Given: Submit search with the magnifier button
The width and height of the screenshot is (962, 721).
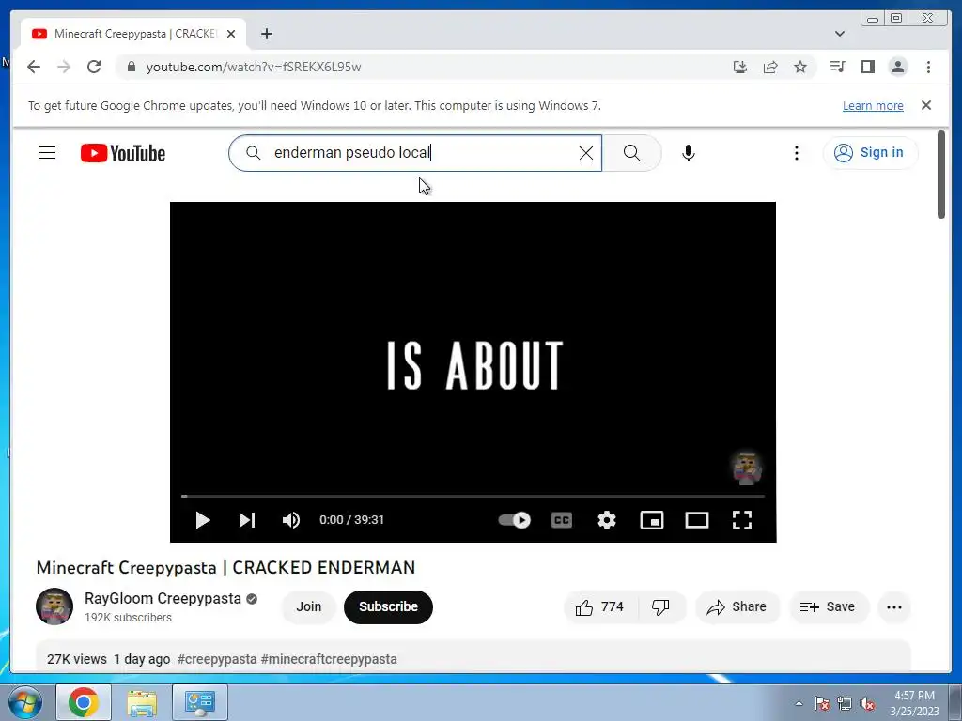Looking at the screenshot, I should point(632,153).
